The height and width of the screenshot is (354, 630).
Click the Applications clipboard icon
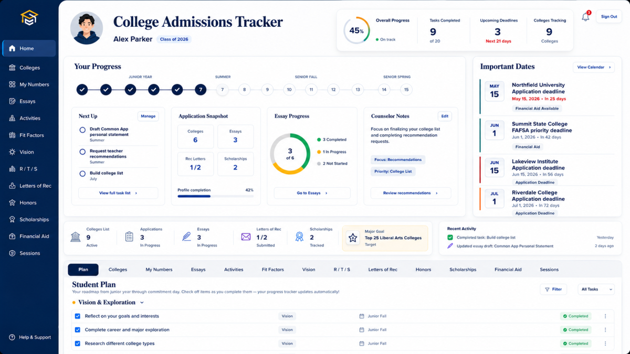(x=129, y=237)
